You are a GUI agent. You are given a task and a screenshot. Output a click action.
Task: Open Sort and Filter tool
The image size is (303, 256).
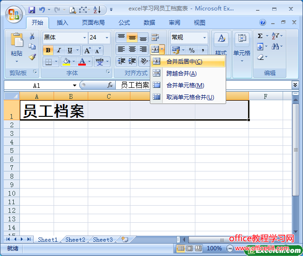coord(275,36)
